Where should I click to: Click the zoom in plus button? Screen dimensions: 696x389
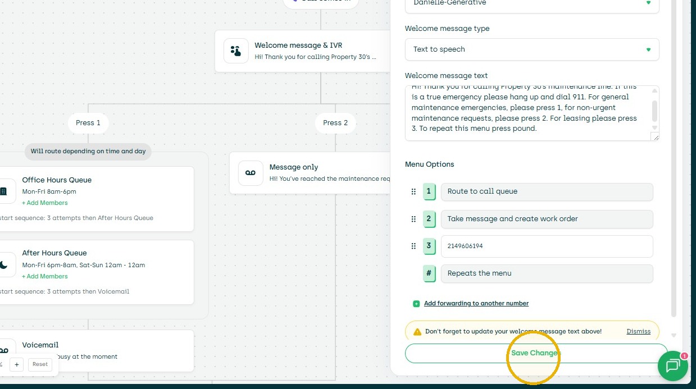17,364
